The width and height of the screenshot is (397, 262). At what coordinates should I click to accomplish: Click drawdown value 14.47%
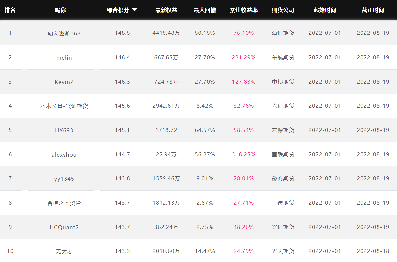coord(205,251)
